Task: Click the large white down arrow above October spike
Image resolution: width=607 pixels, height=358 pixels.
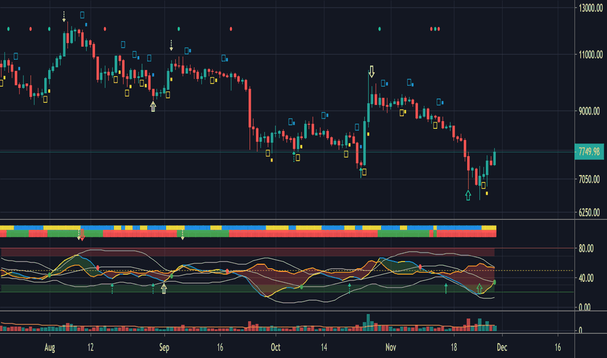Action: (372, 72)
